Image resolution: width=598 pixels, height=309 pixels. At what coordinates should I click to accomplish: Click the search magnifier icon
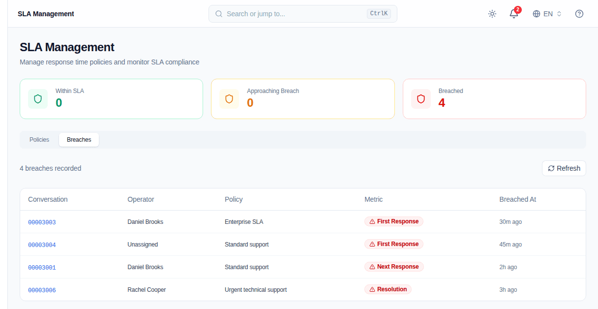pyautogui.click(x=219, y=14)
